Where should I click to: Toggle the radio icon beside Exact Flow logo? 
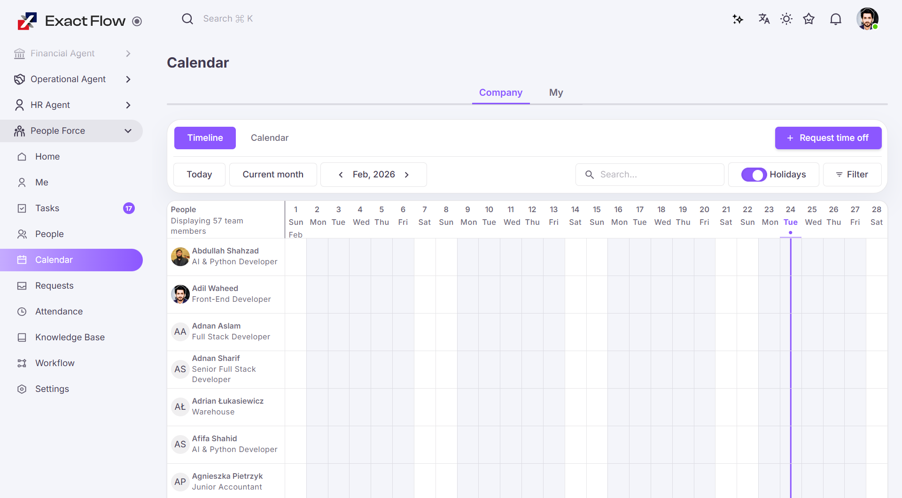(x=137, y=21)
